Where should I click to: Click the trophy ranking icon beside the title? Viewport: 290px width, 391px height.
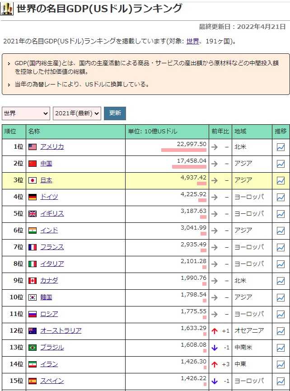[7, 9]
